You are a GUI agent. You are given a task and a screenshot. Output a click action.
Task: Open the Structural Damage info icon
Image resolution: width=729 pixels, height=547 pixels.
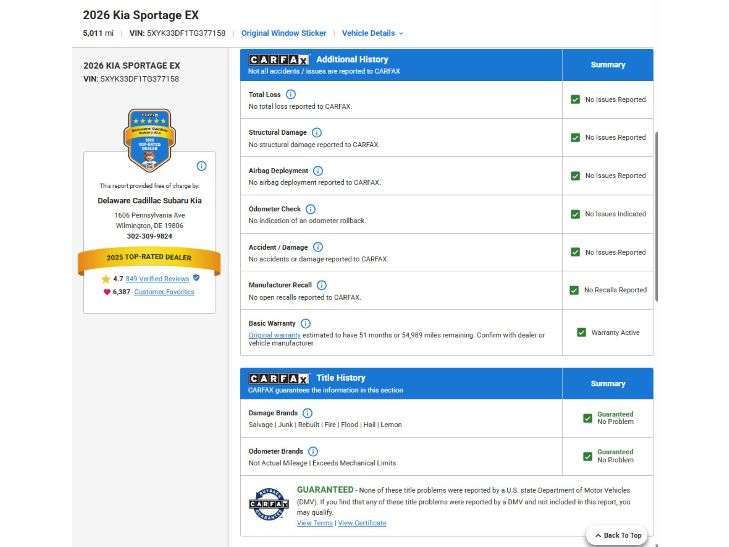click(316, 132)
